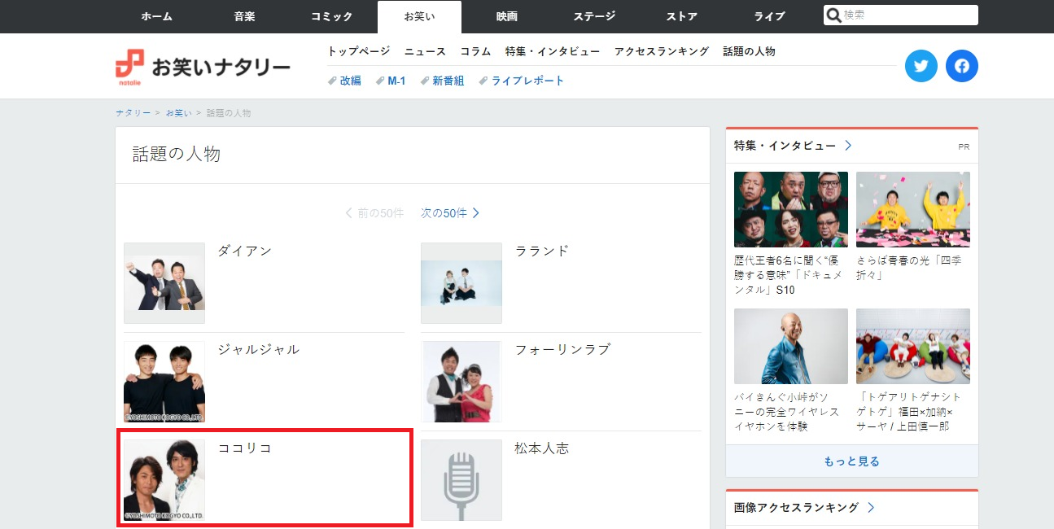Click the tag icon beside M-1
Image resolution: width=1054 pixels, height=529 pixels.
click(379, 81)
